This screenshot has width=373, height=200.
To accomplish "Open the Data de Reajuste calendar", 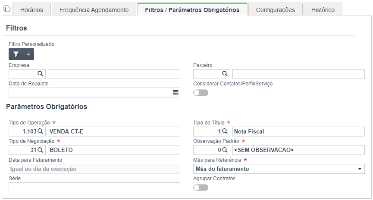I will [x=176, y=93].
